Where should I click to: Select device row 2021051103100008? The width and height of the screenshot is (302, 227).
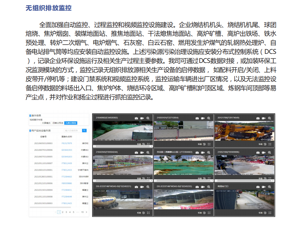pos(59,197)
